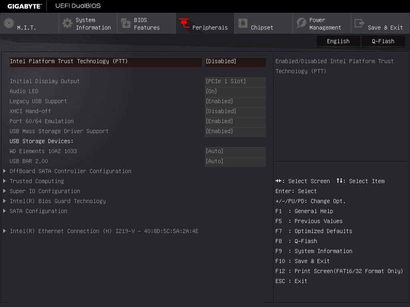Expand Trusted Computing arrow

click(x=4, y=181)
